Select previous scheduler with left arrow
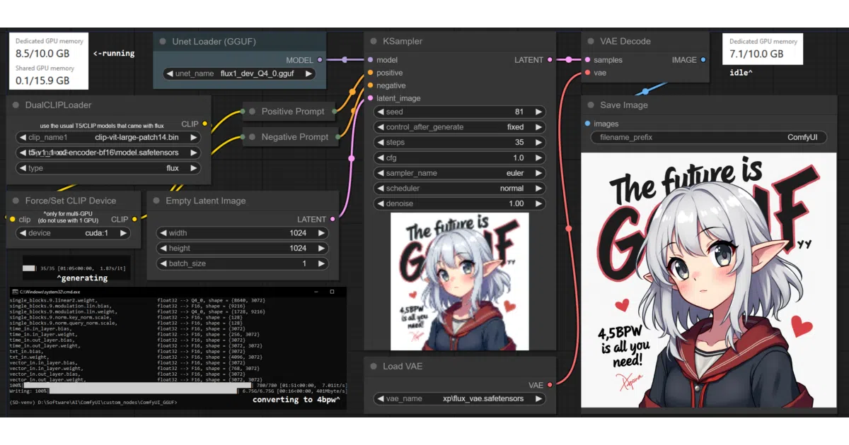The image size is (849, 445). click(x=380, y=189)
